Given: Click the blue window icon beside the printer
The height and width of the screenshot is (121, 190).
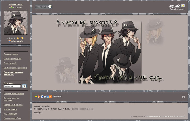Looking at the screenshot, I should pyautogui.click(x=48, y=97).
